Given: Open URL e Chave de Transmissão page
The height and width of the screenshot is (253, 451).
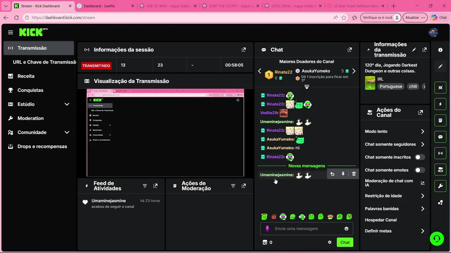Looking at the screenshot, I should [44, 62].
